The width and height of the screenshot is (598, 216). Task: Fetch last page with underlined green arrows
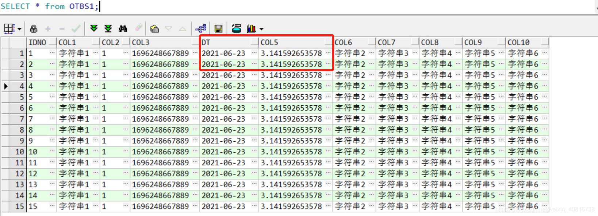click(x=108, y=28)
